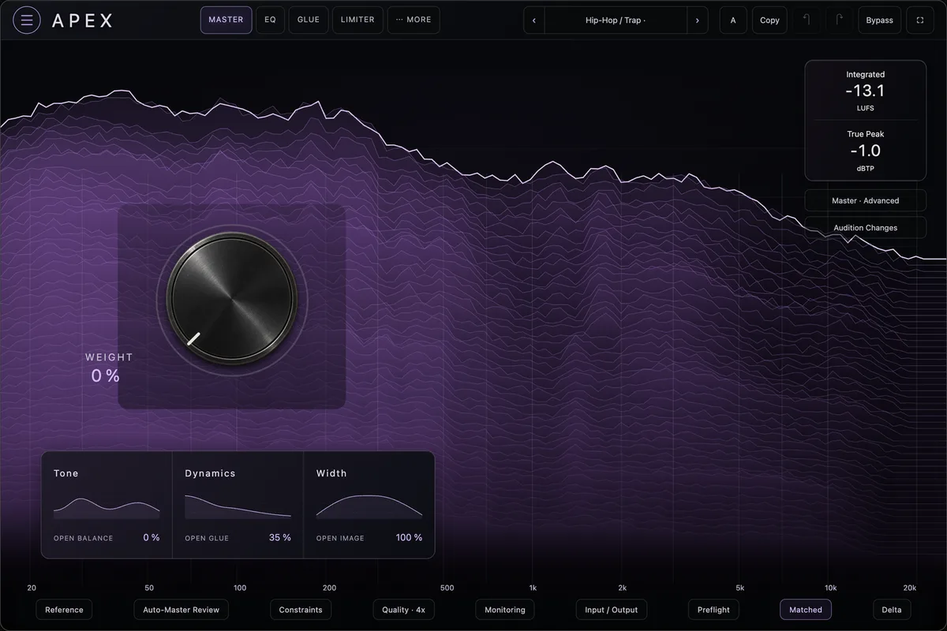The width and height of the screenshot is (947, 631).
Task: Click the True Peak -1.0 dBTP readout
Action: click(866, 151)
